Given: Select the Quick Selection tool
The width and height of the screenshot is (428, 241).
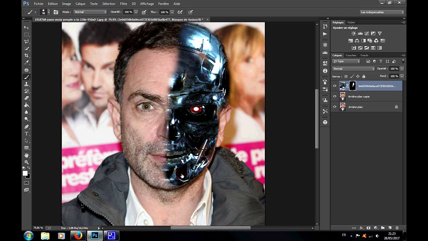Looking at the screenshot, I should 26,49.
